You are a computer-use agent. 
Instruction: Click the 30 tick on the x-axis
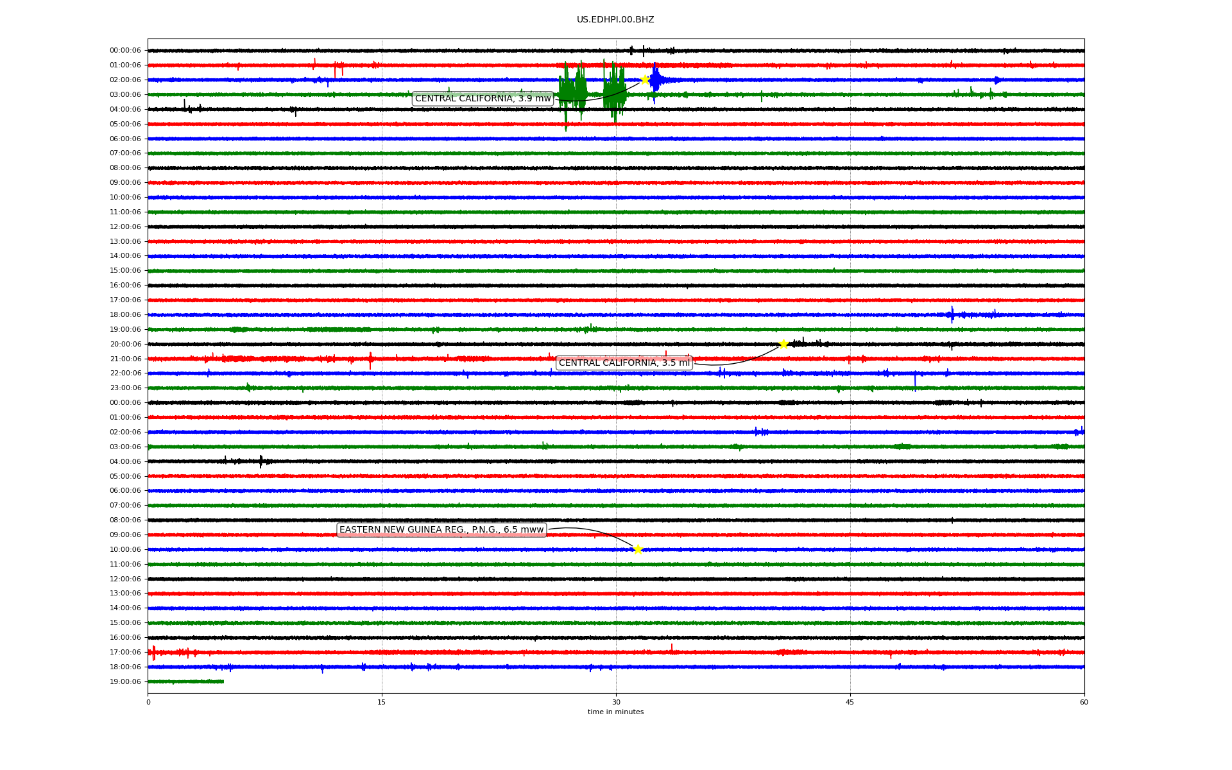[x=616, y=702]
